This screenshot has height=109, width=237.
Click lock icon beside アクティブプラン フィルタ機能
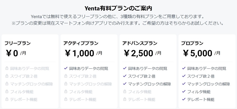pos(66,91)
